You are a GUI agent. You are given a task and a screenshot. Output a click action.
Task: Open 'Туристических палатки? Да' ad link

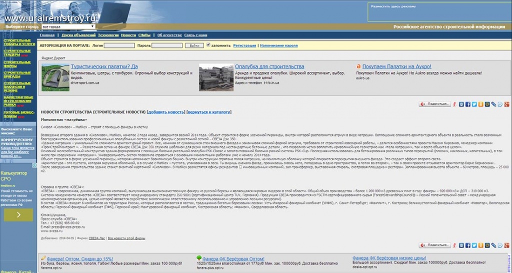point(104,66)
